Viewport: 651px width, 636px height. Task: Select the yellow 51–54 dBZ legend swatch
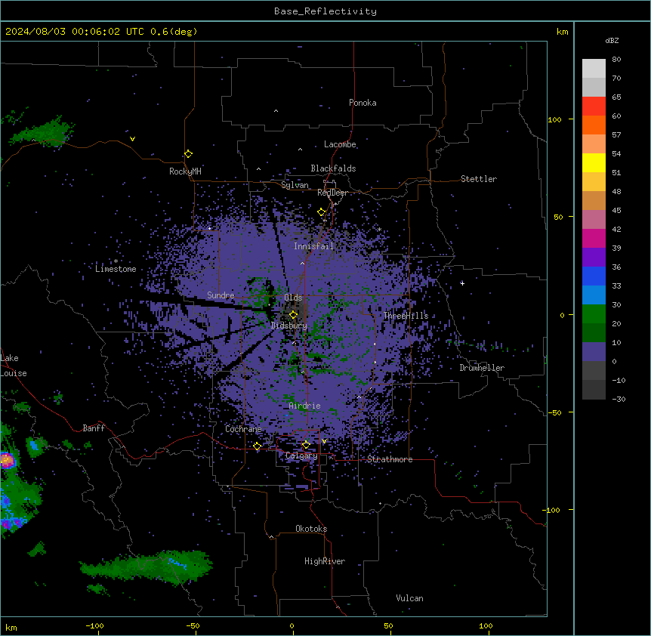coord(594,162)
